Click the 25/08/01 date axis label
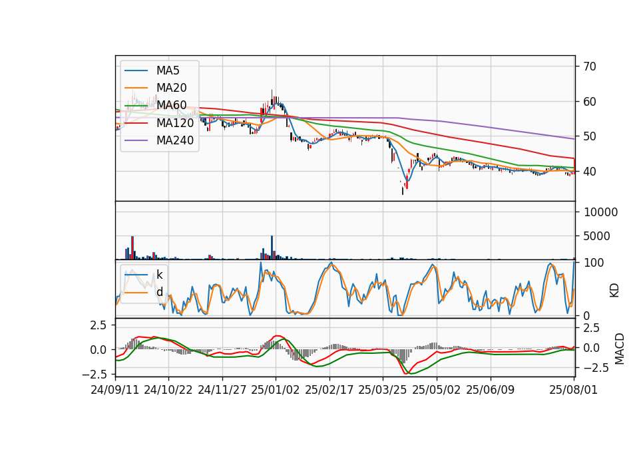The width and height of the screenshot is (639, 459). pos(573,390)
